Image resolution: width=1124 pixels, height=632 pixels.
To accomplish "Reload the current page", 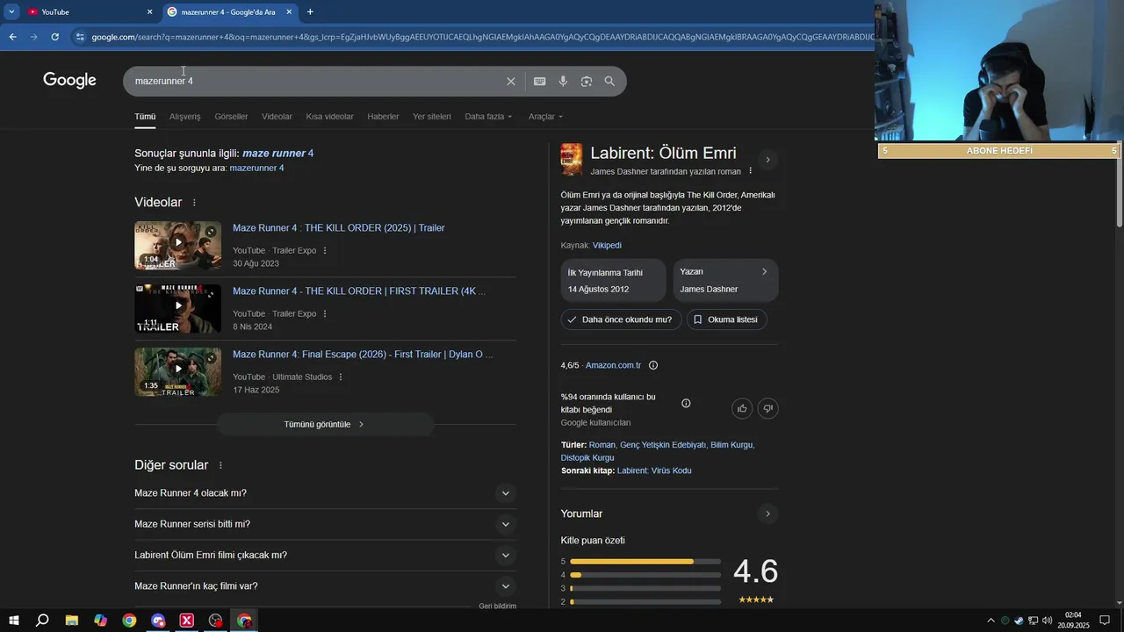I will tap(54, 37).
